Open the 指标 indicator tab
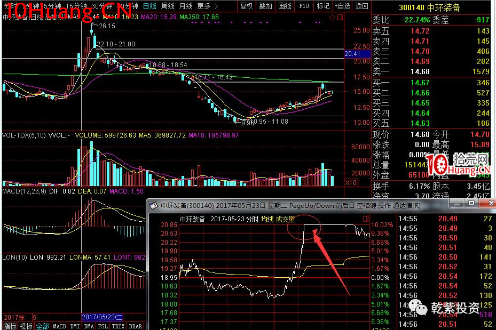Screen dimensions: 496x330 pos(10,326)
